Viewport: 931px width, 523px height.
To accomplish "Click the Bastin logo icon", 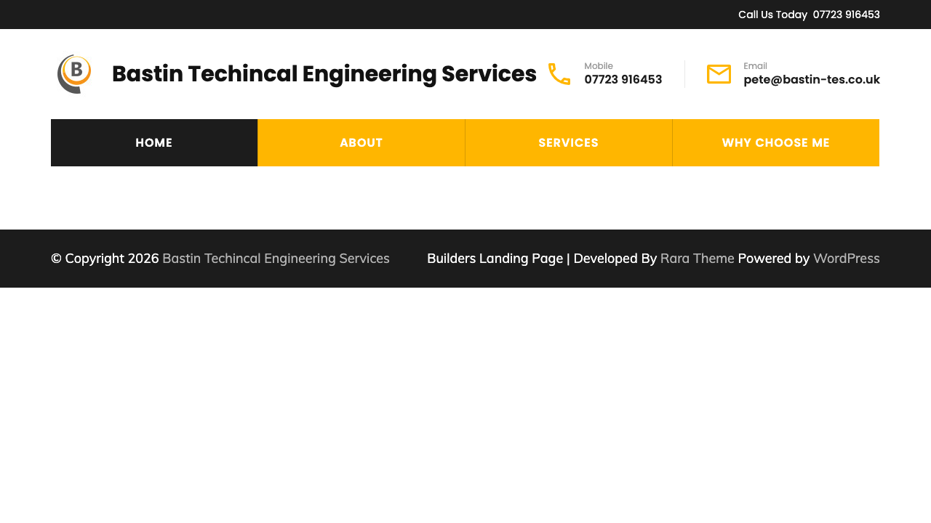I will (x=75, y=73).
